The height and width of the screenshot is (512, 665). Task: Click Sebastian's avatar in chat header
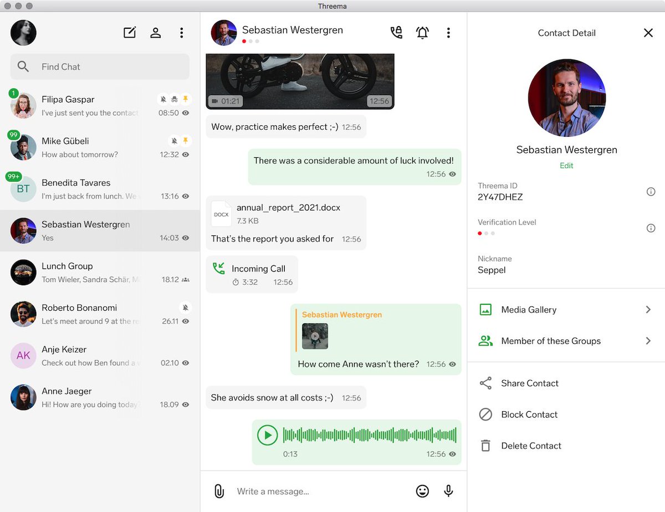224,33
